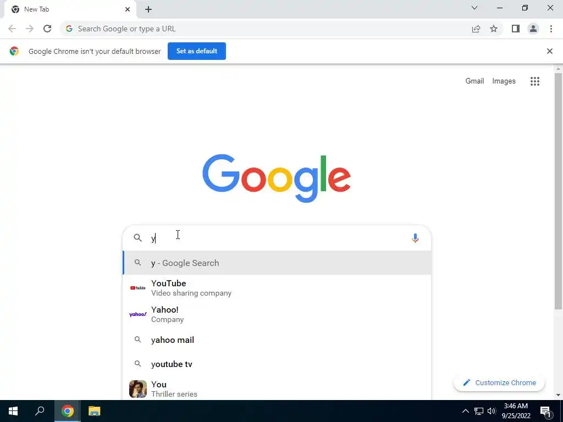The image size is (563, 422).
Task: Click Customize Chrome button
Action: (x=499, y=383)
